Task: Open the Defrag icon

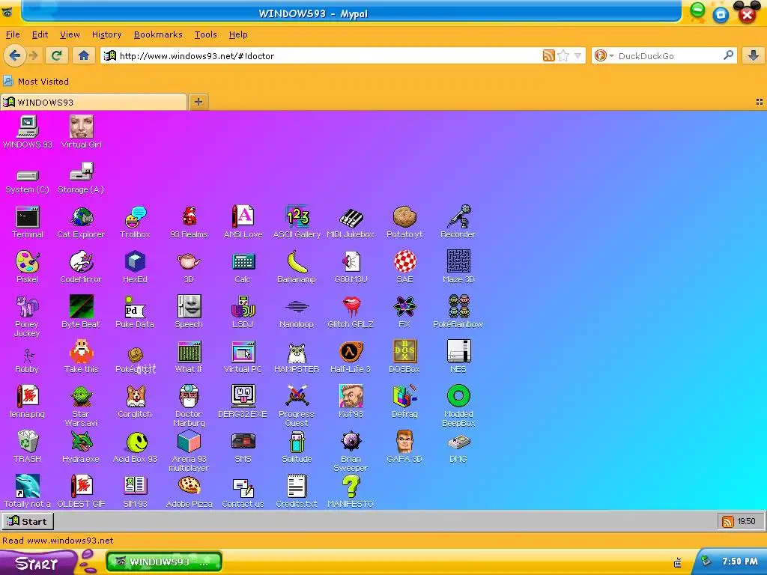Action: (404, 402)
